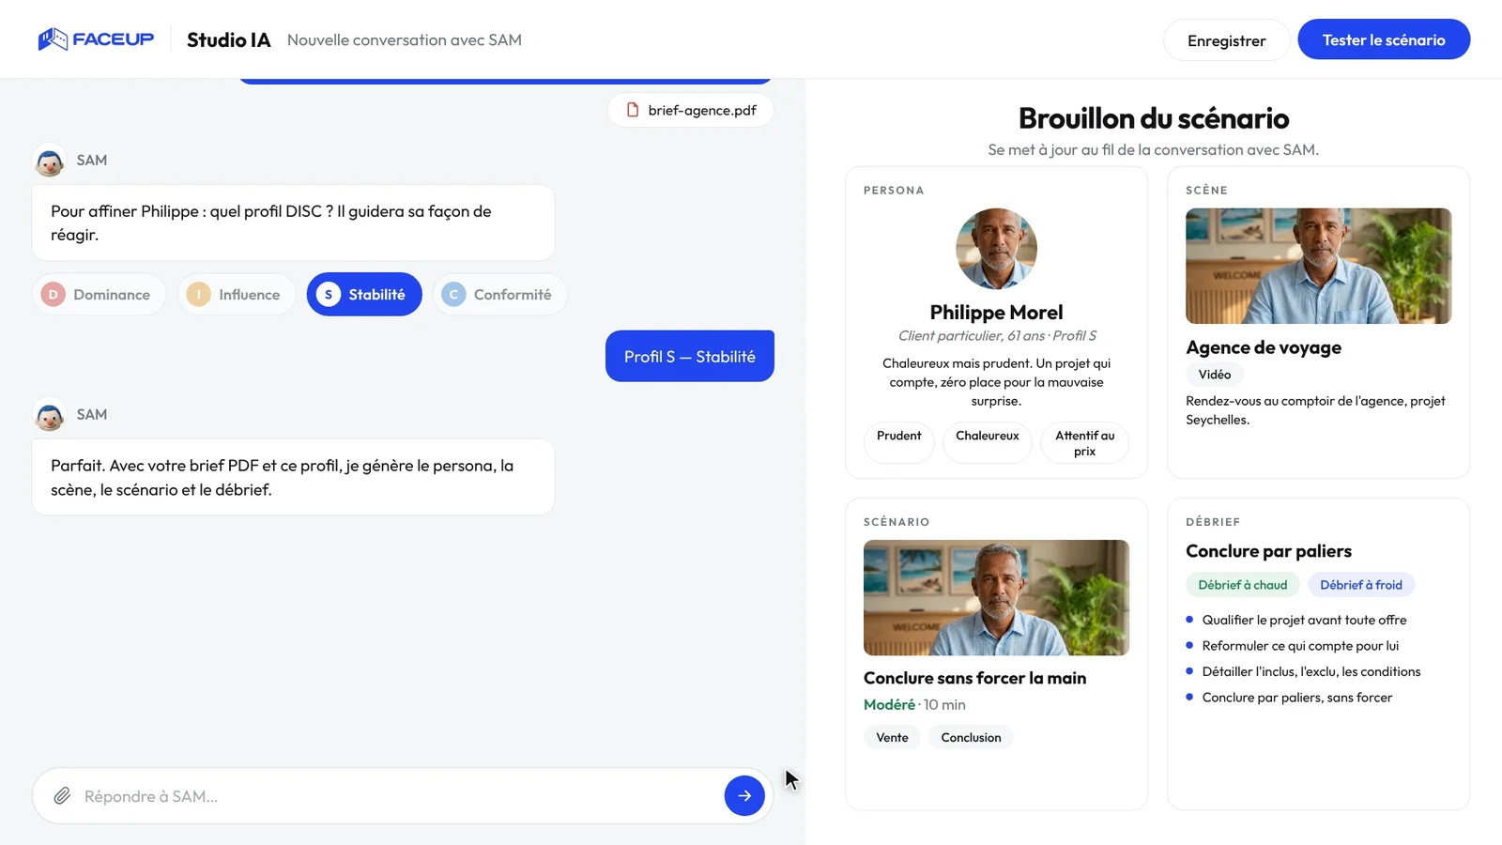The height and width of the screenshot is (845, 1502).
Task: Click Philippe Morel's round portrait
Action: tap(996, 249)
